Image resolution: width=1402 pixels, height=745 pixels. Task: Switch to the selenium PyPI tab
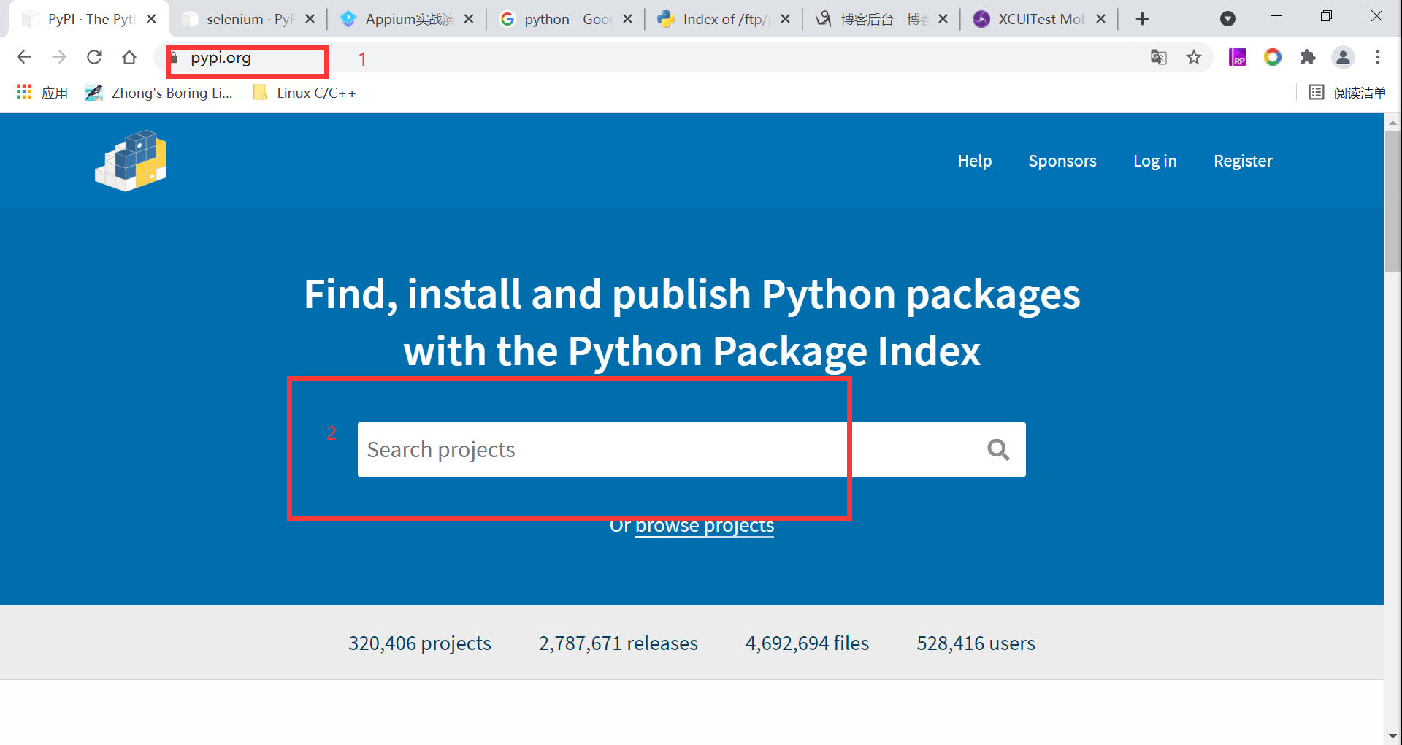(247, 19)
